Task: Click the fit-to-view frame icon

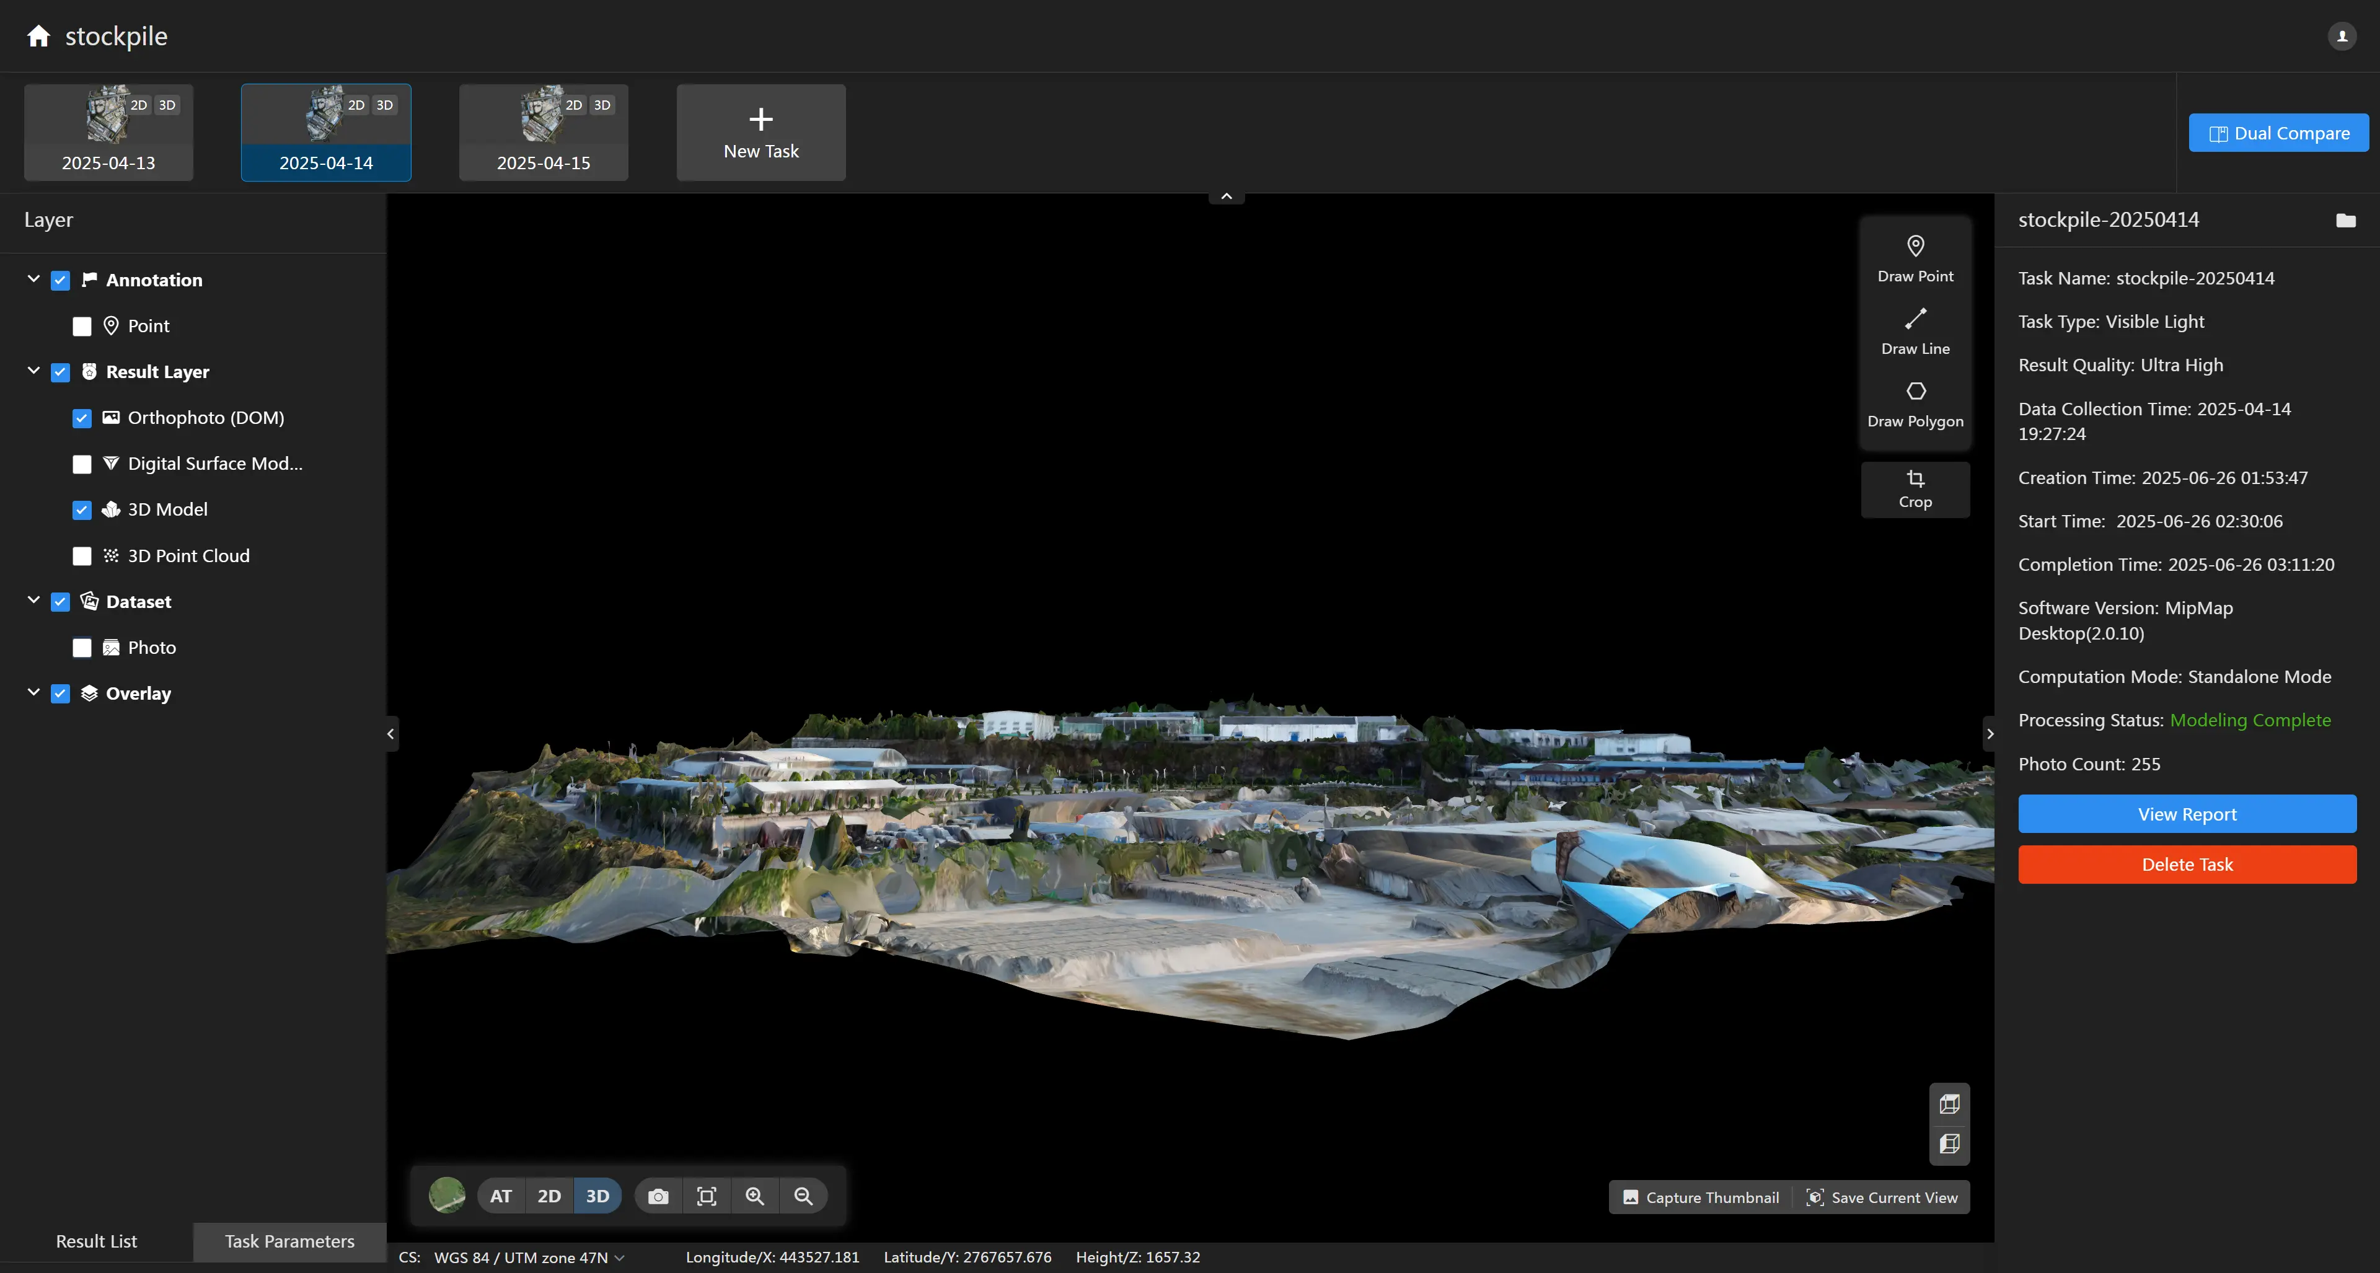Action: click(x=706, y=1196)
